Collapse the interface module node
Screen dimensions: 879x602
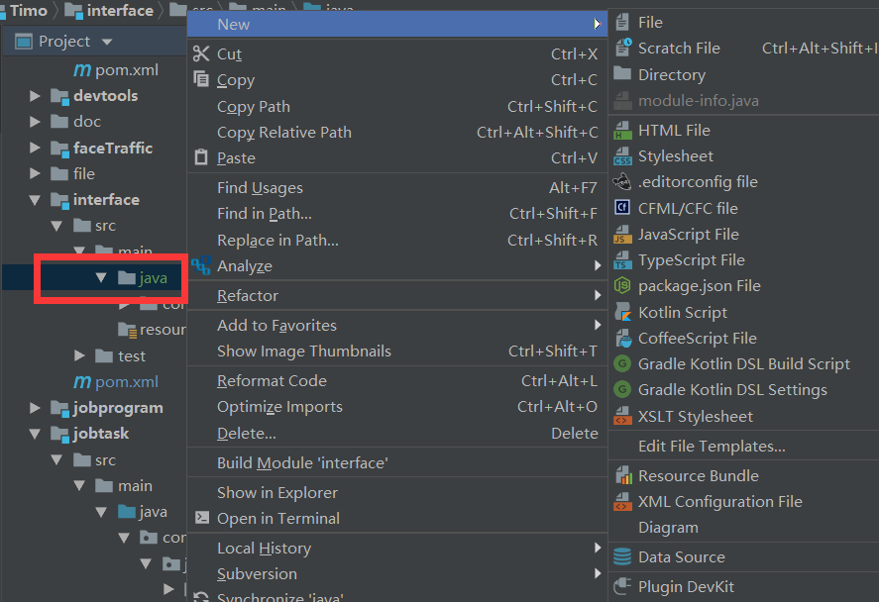point(35,200)
